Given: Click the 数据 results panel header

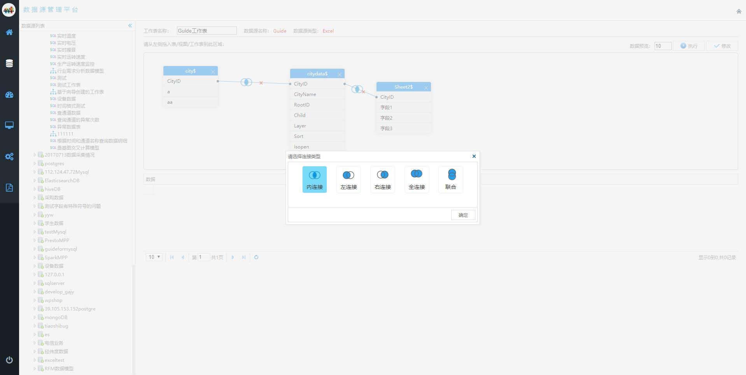Looking at the screenshot, I should pos(441,179).
